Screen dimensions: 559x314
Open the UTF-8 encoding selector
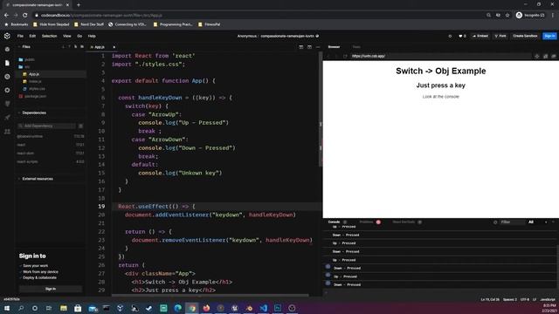click(525, 300)
